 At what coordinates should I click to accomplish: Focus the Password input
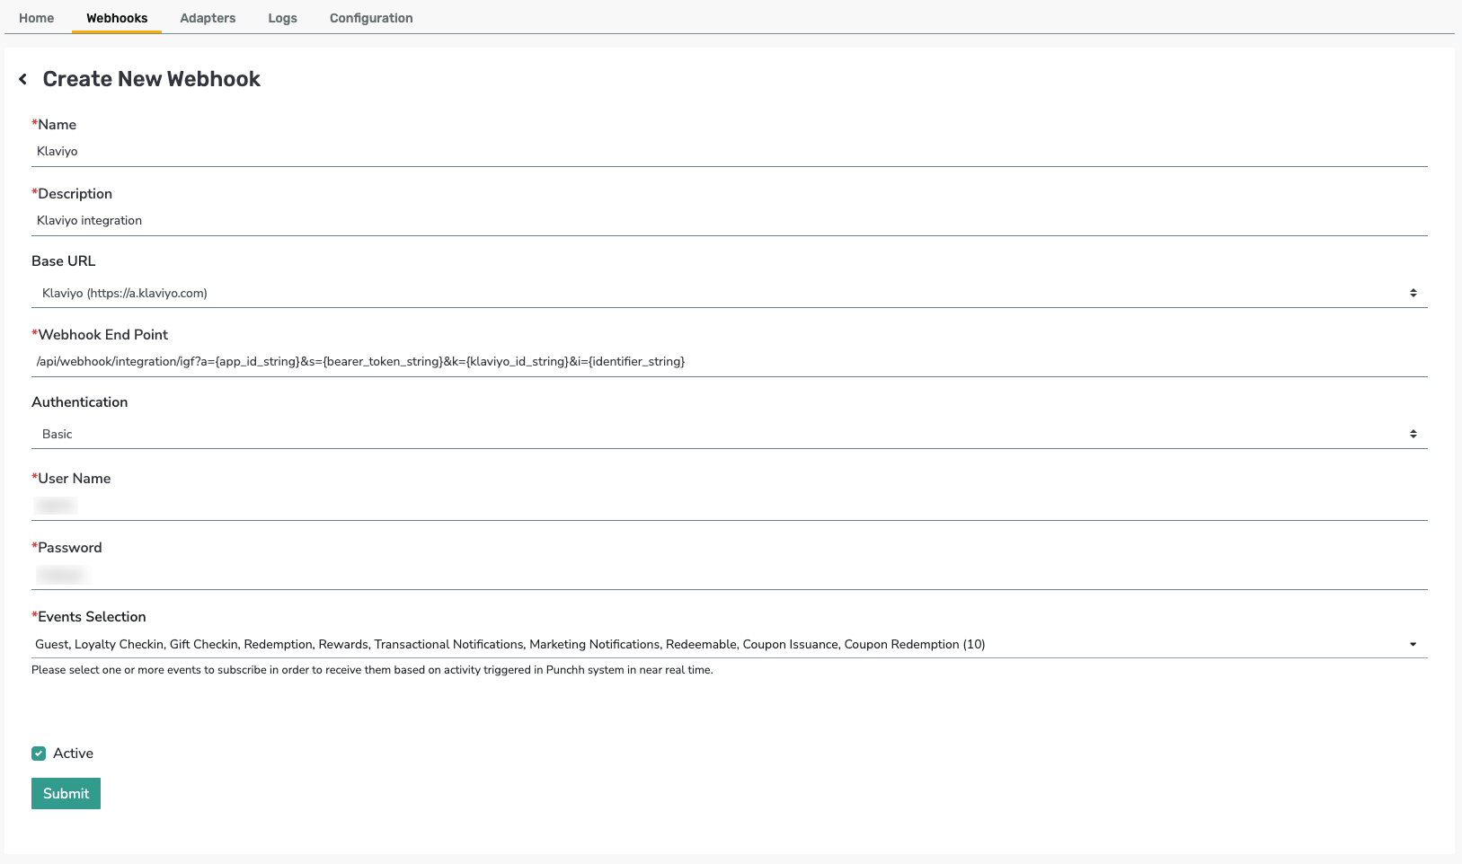(x=730, y=575)
